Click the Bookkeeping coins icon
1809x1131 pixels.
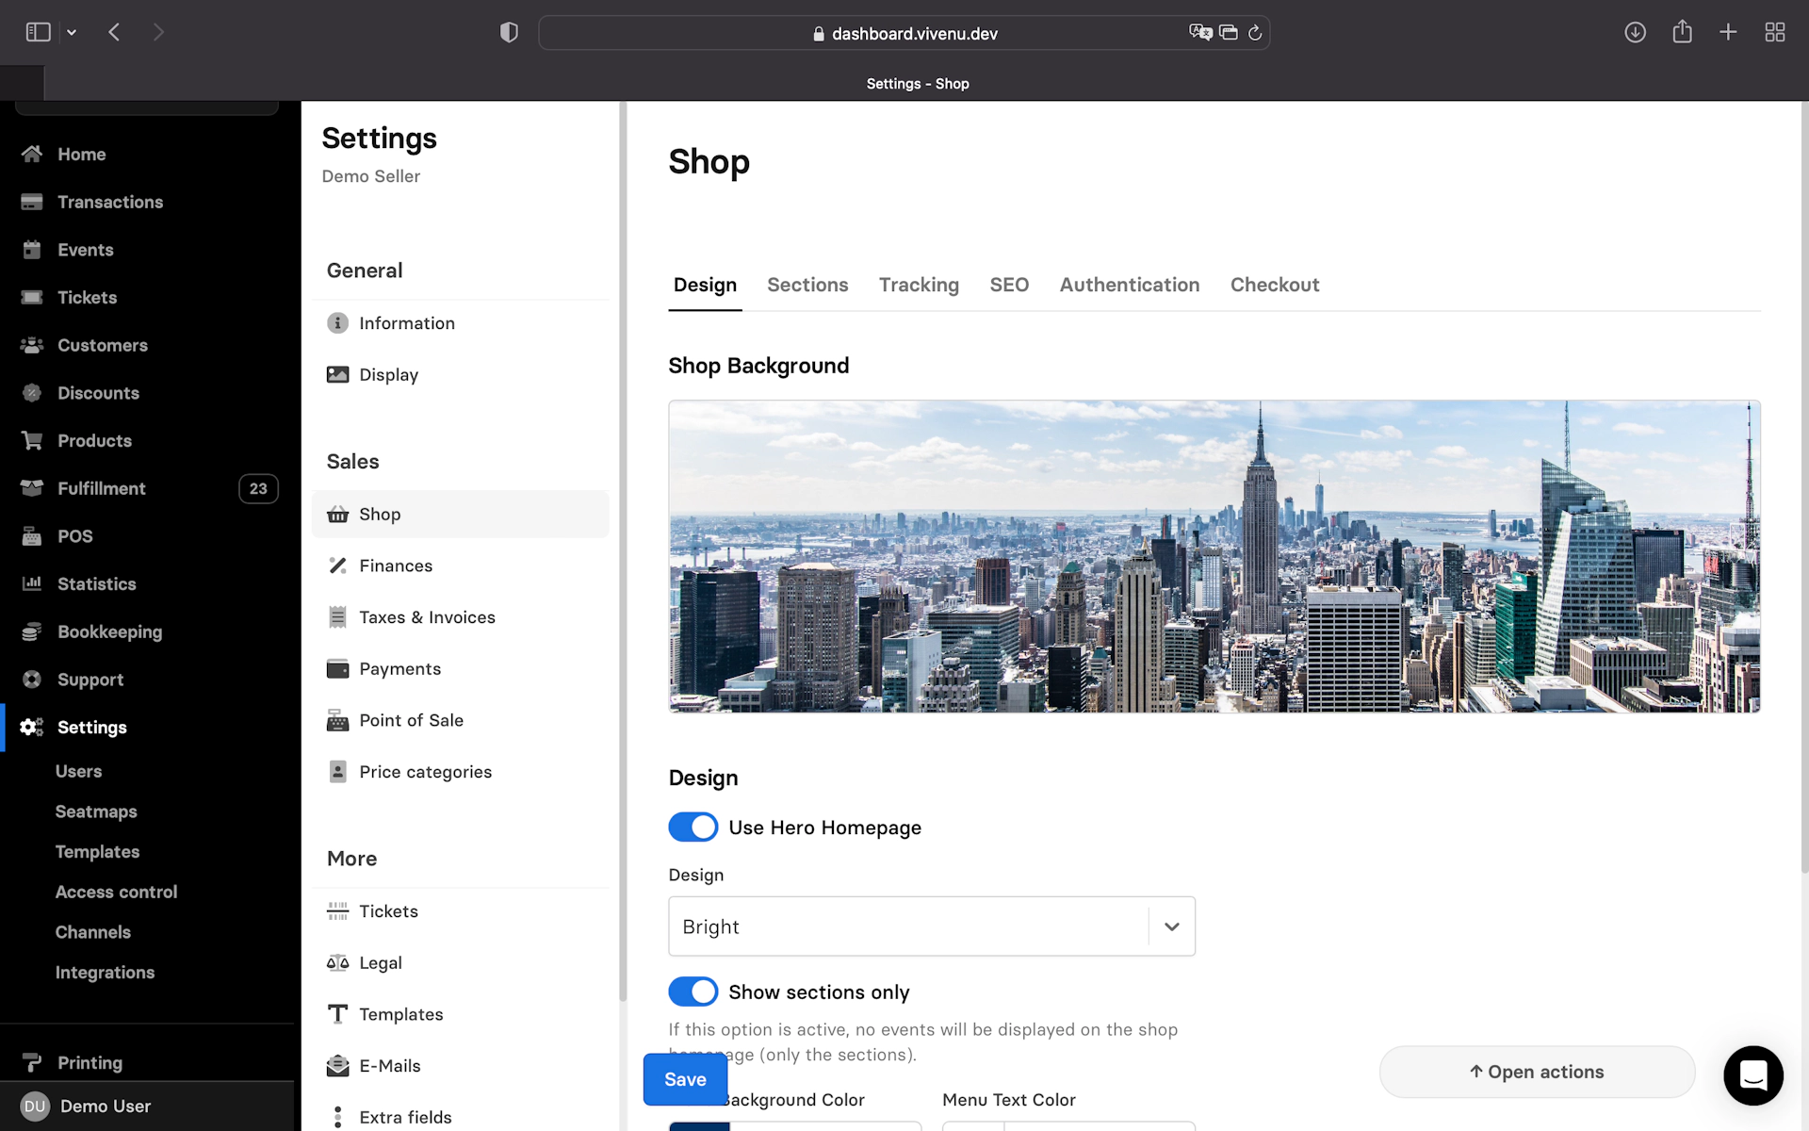(x=32, y=631)
